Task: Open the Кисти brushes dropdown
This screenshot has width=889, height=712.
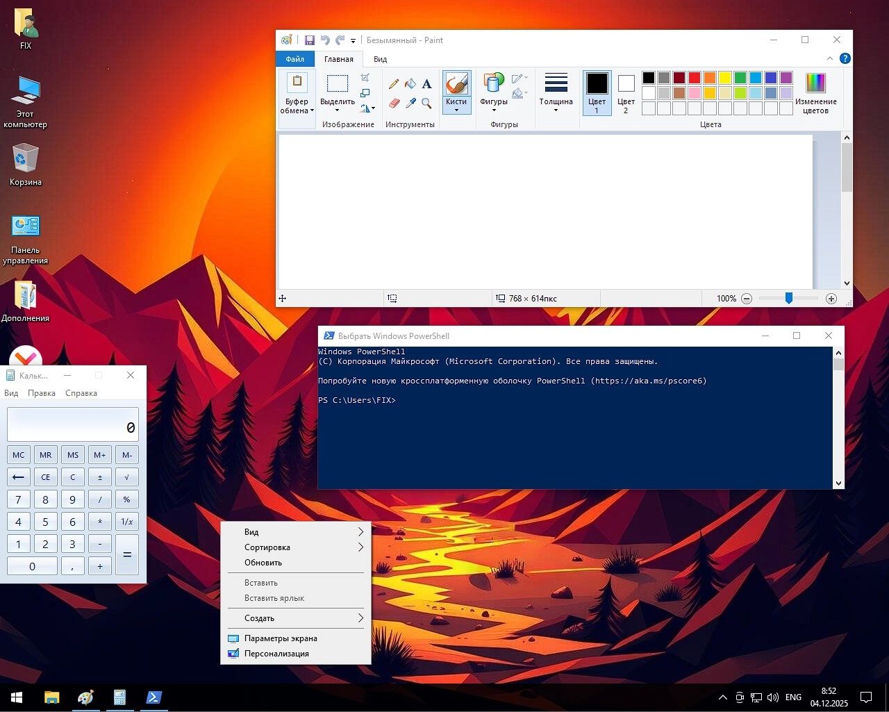Action: click(456, 109)
